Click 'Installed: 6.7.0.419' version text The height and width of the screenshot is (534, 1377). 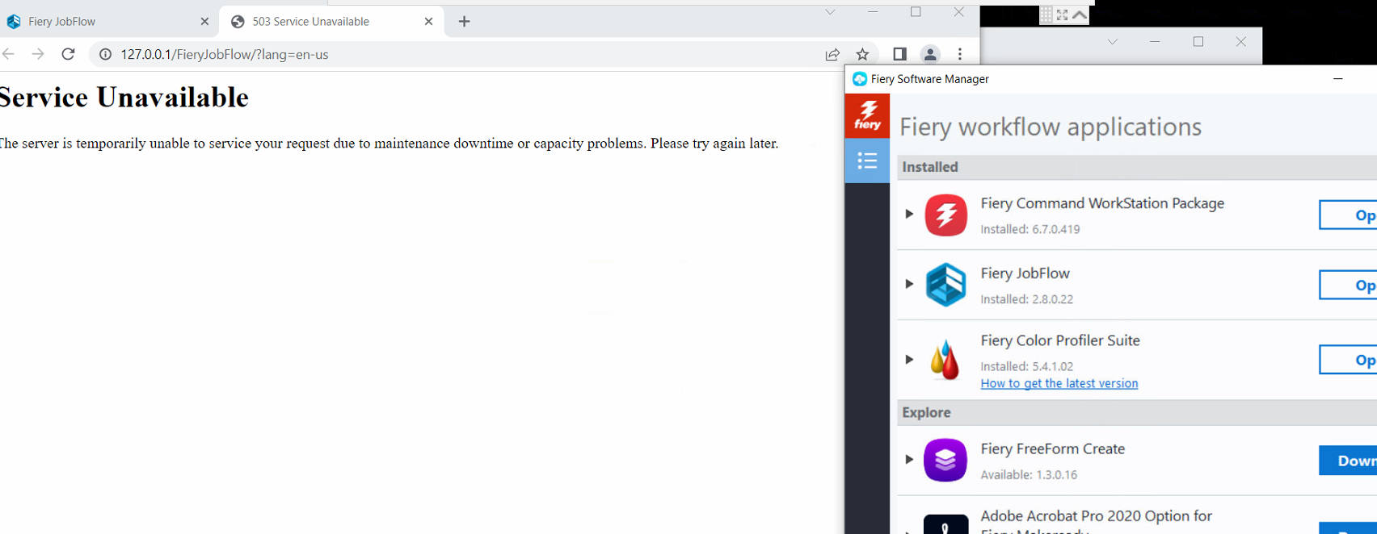click(x=1030, y=229)
